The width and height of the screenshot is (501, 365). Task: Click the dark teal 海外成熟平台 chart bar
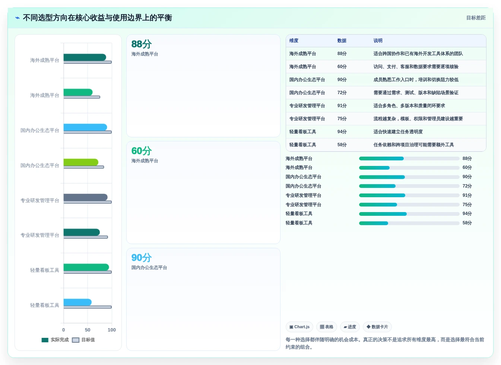(x=85, y=57)
